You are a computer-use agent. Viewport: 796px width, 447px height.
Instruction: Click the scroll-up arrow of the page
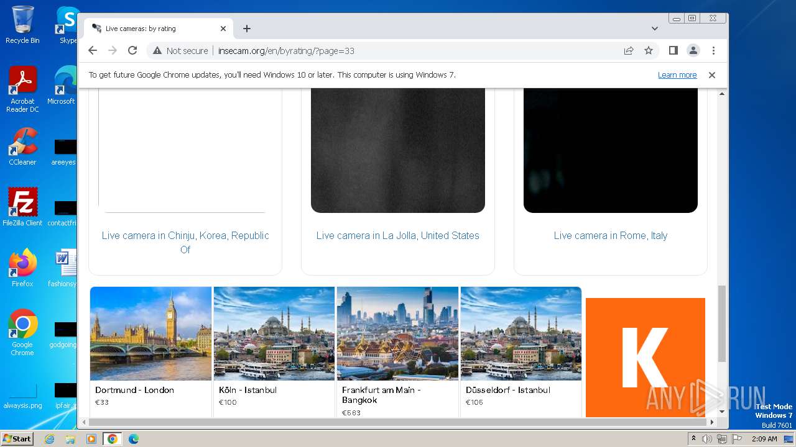click(722, 94)
